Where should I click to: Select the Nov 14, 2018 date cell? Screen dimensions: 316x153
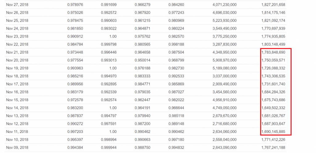(x=17, y=108)
